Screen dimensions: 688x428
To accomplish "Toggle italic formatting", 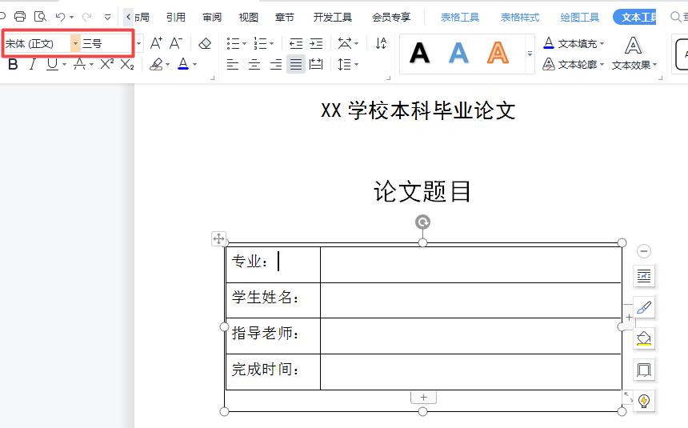I will (33, 65).
